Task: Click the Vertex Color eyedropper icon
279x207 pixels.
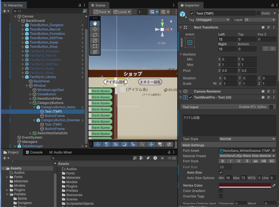Action: [274, 185]
